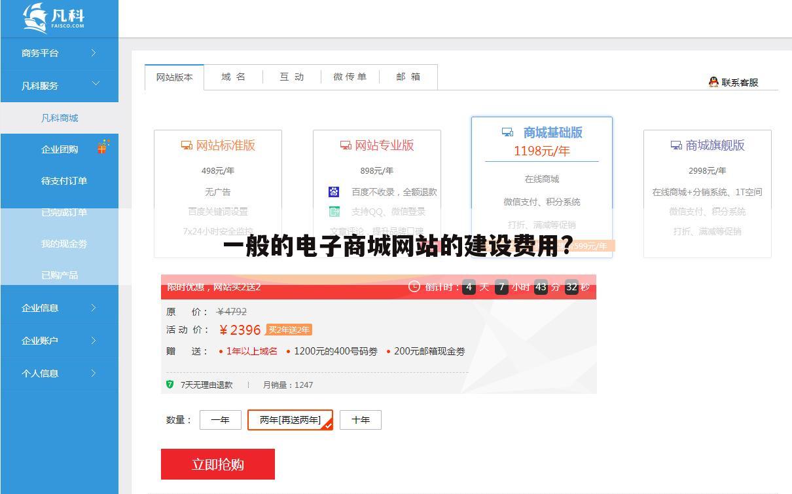Click the monitor icon of 网站专业版
792x494 pixels.
(x=346, y=145)
